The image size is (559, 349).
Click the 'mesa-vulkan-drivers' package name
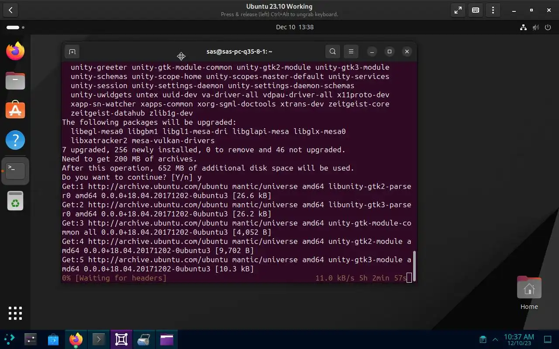[173, 140]
